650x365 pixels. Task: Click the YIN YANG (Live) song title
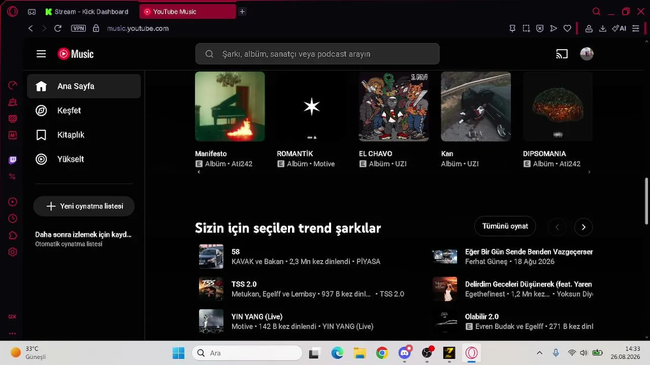(257, 317)
